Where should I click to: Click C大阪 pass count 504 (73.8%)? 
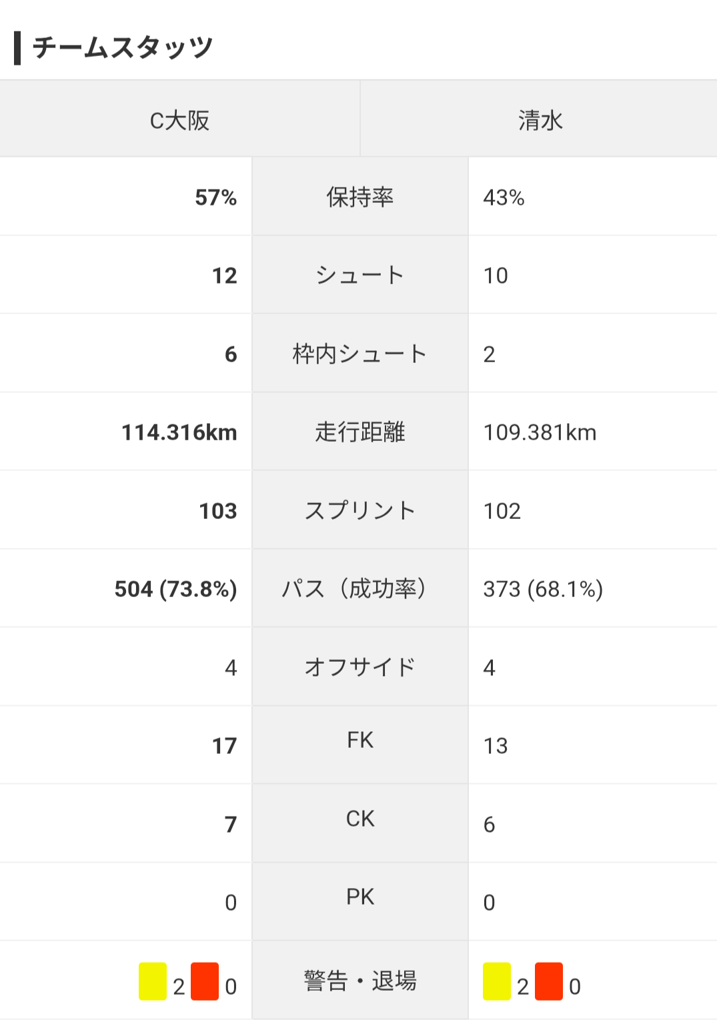pyautogui.click(x=175, y=589)
